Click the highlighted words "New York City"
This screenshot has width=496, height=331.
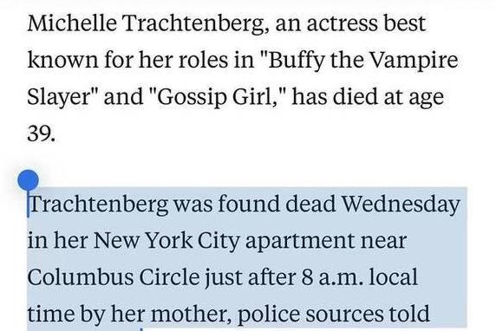click(166, 241)
